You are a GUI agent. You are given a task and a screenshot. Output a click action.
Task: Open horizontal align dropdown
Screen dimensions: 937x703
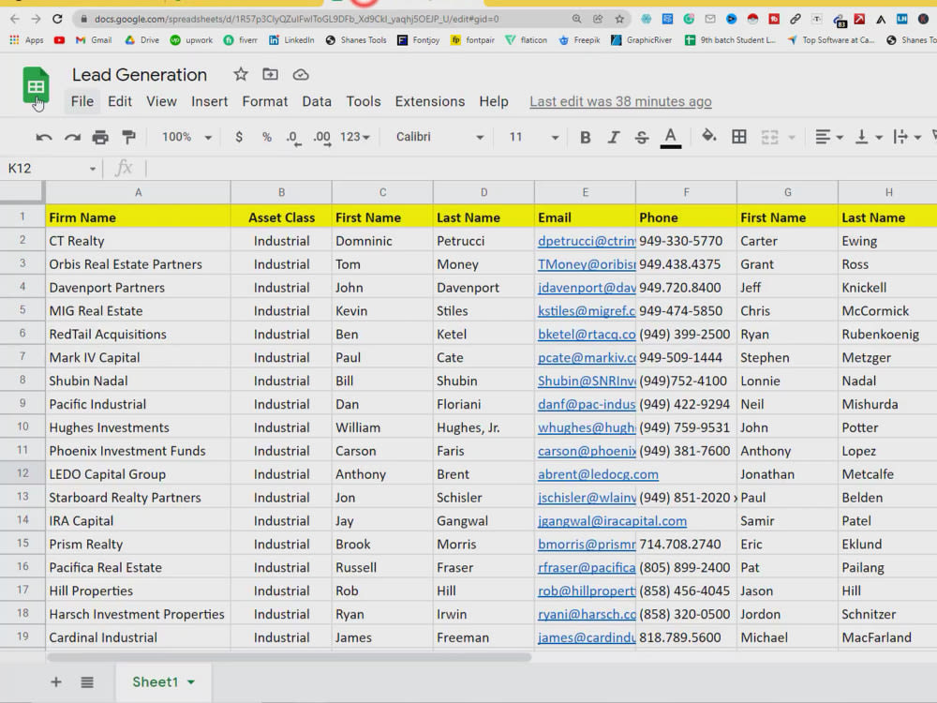828,137
